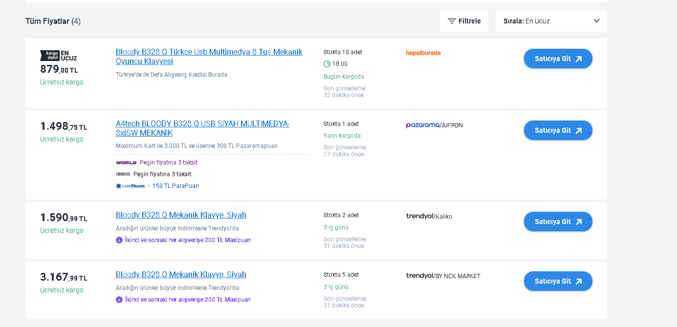Screen dimensions: 677x327
Task: Click the arrow icon on the hepsiburada Satıcıya Git button
Action: [x=579, y=59]
